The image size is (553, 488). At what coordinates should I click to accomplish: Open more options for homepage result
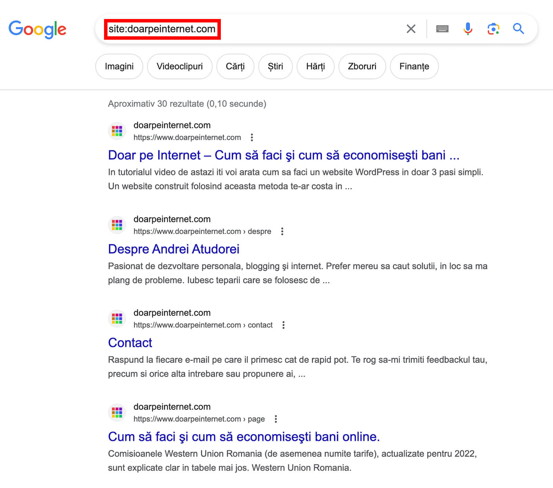tap(252, 138)
